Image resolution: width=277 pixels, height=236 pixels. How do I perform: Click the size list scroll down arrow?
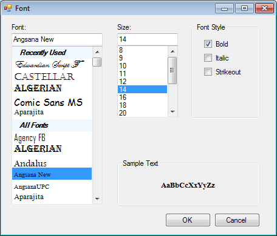[173, 111]
